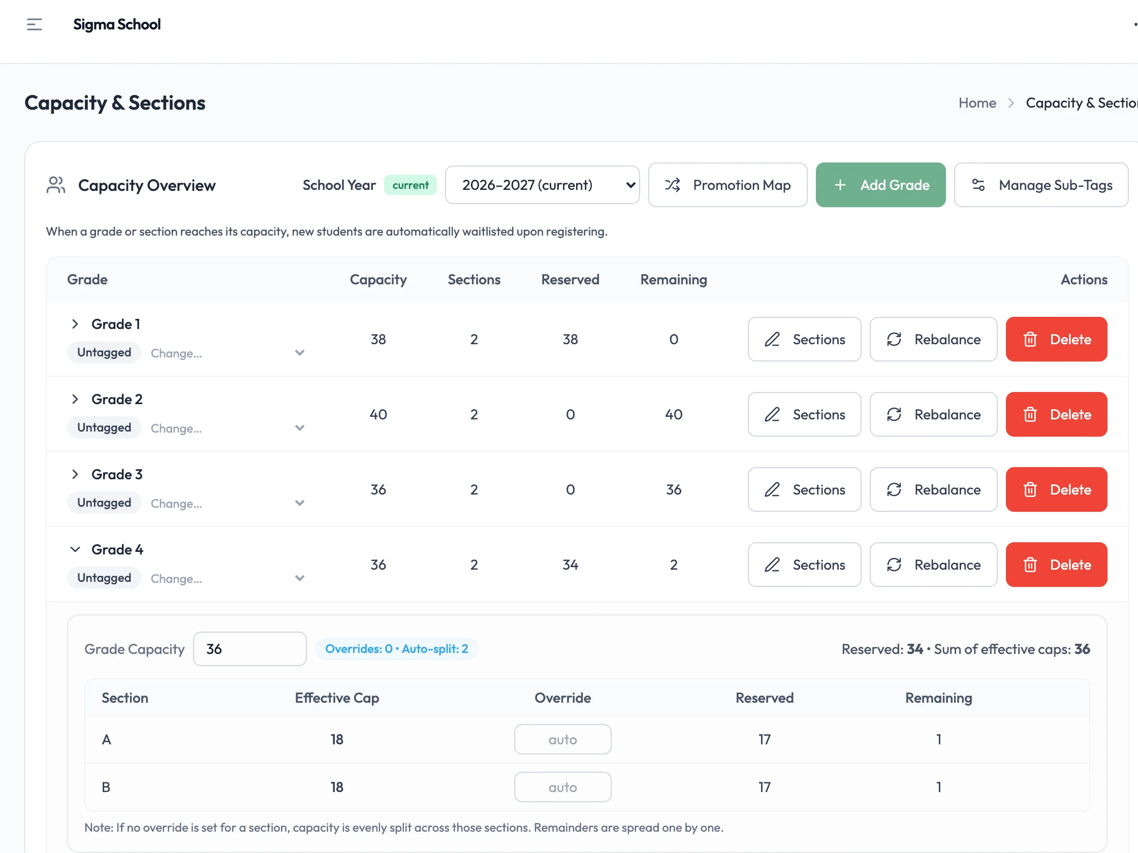The width and height of the screenshot is (1138, 853).
Task: Click the pencil icon in Grade 3 Sections
Action: coord(772,489)
